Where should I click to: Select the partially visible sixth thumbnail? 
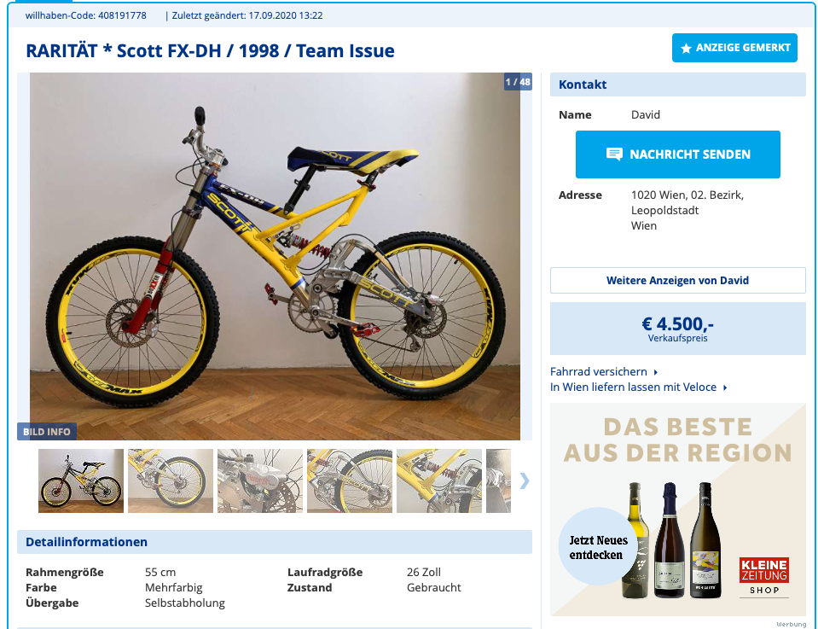click(498, 480)
